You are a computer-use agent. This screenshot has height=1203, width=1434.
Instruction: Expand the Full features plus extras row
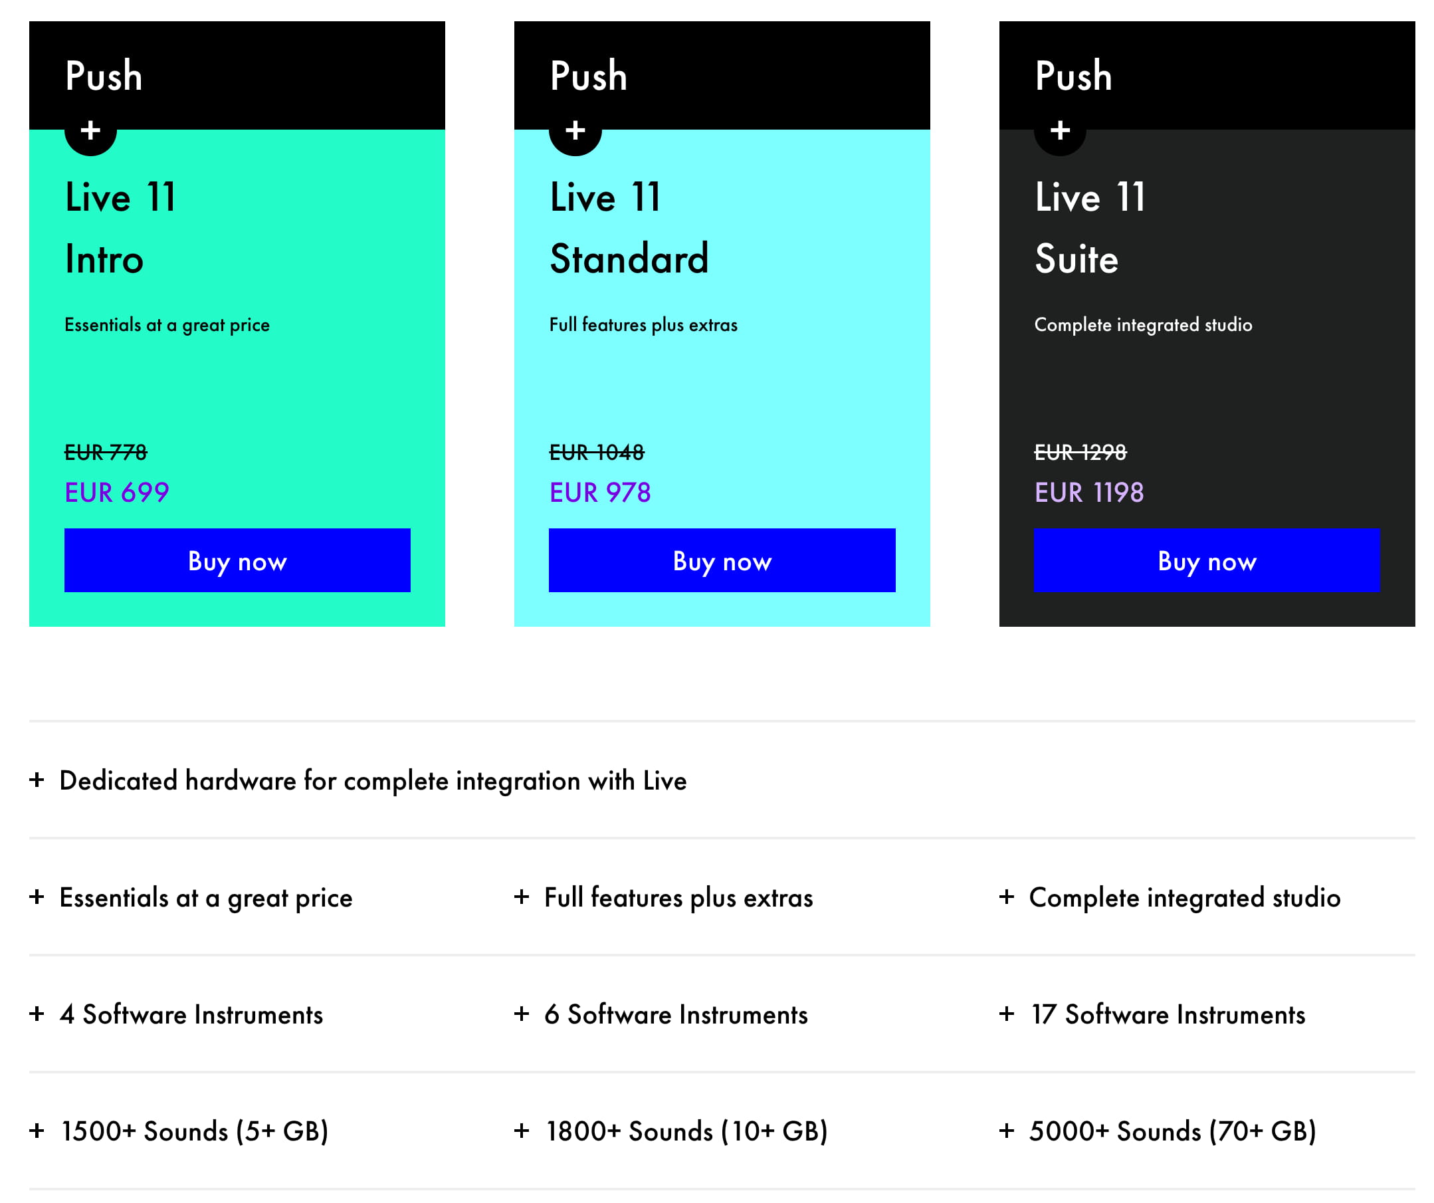tap(522, 897)
